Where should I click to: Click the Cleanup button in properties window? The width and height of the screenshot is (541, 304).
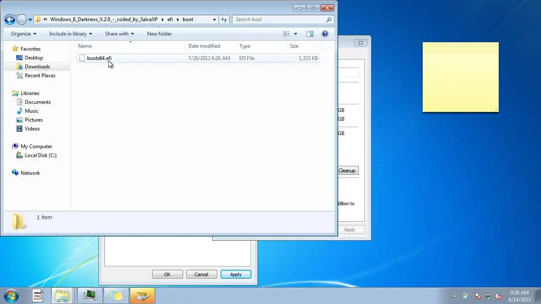coord(348,171)
